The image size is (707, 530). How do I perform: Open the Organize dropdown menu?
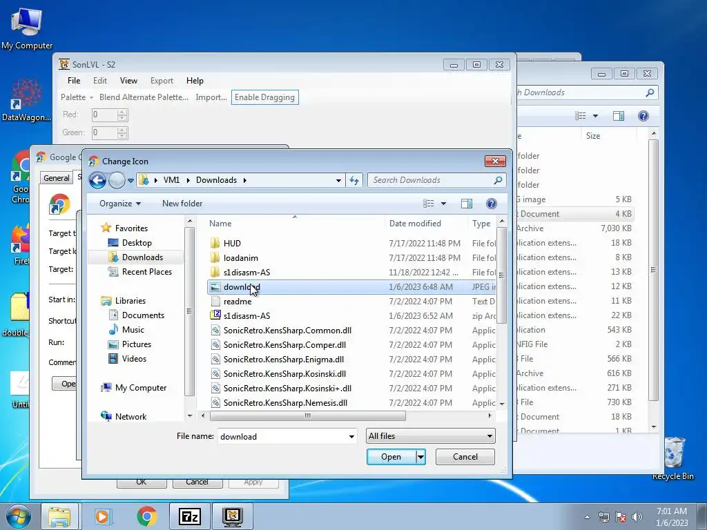tap(120, 204)
